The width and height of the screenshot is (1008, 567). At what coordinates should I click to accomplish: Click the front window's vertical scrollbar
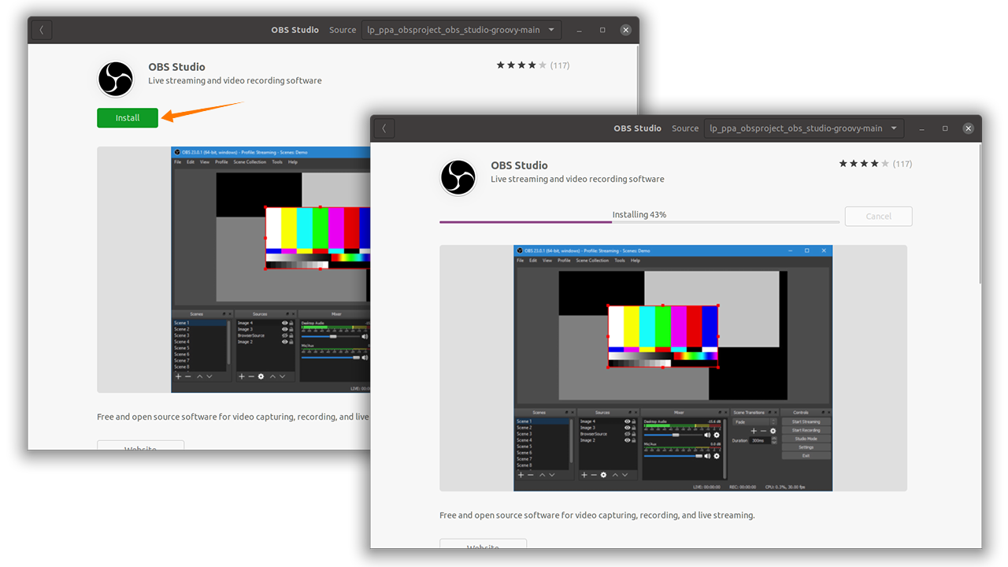[x=980, y=213]
